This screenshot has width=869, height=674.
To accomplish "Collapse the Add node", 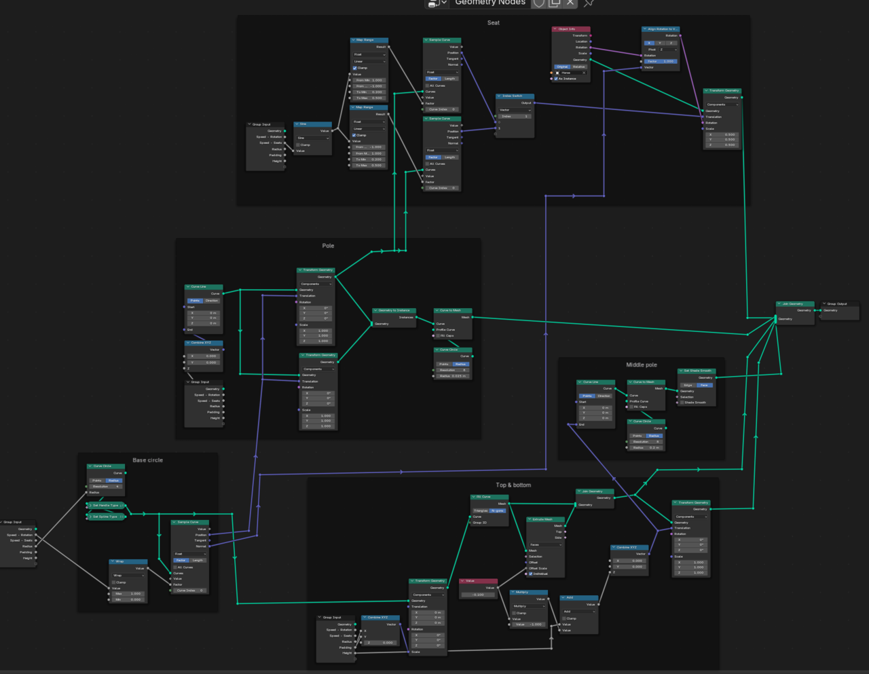I will (x=563, y=597).
